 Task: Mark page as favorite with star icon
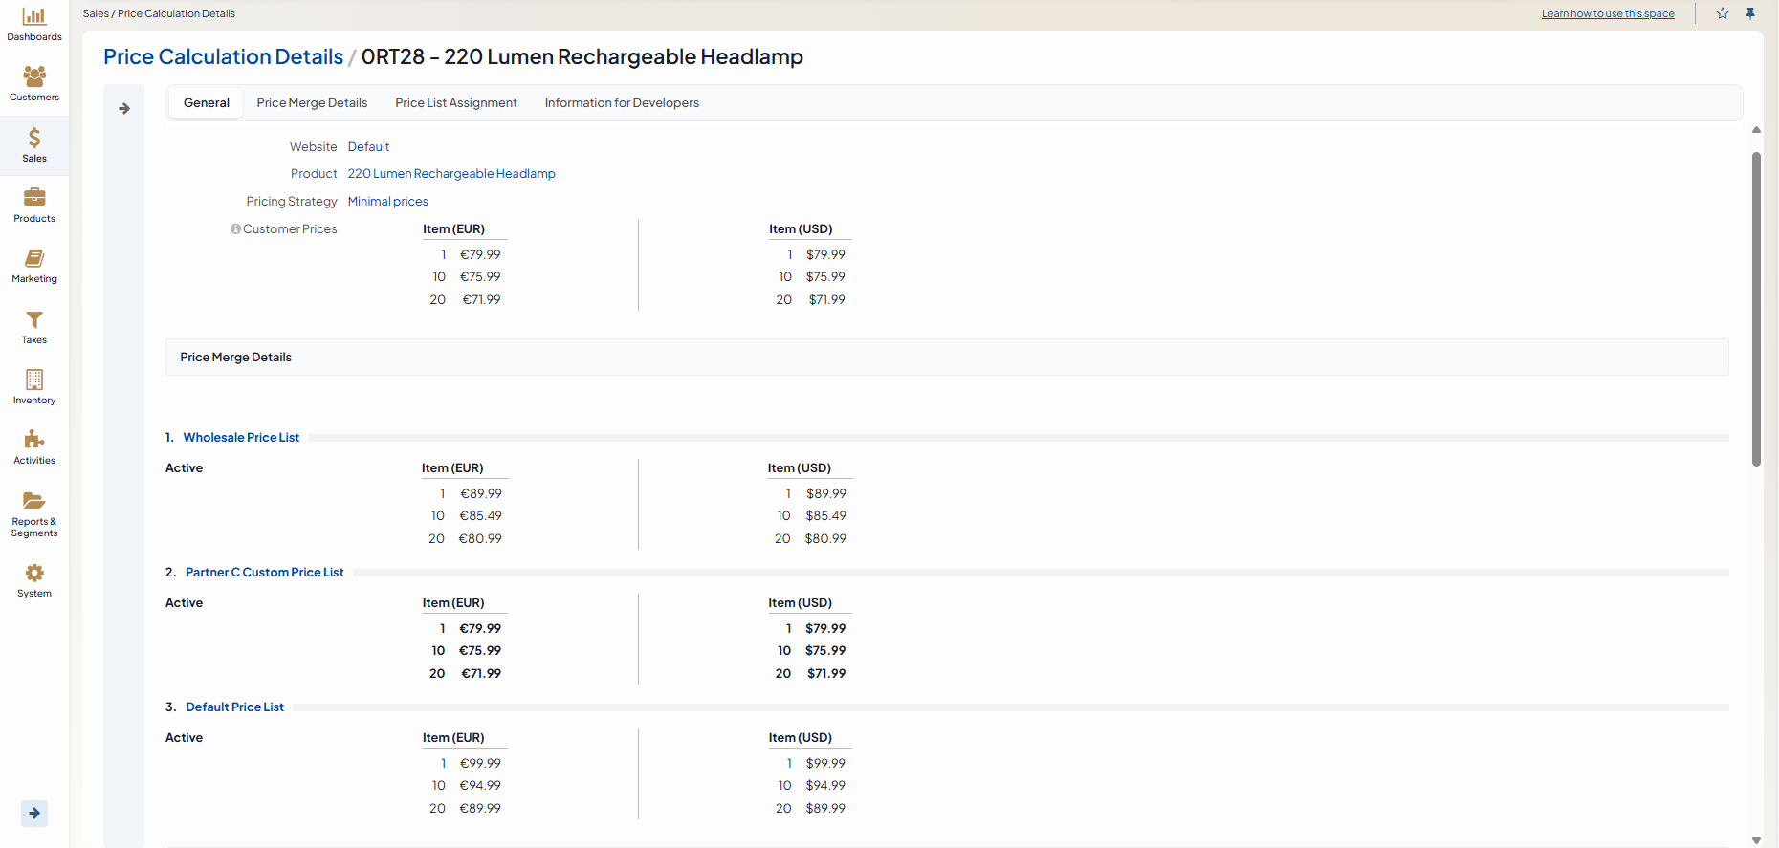(1723, 13)
